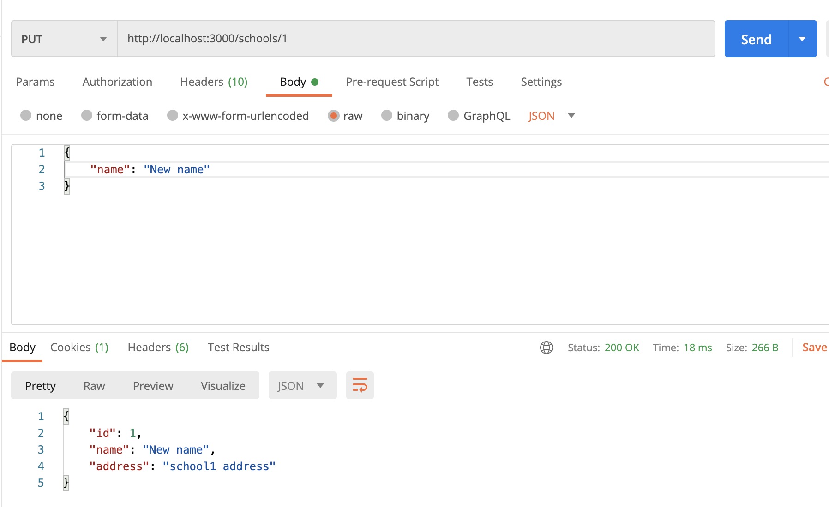Open the raw body JSON format dropdown
Screen dimensions: 829x507
pyautogui.click(x=552, y=116)
